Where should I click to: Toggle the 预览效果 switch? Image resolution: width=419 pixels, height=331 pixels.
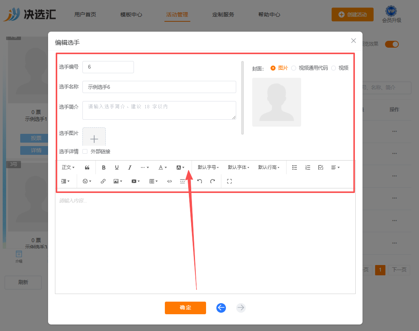392,44
